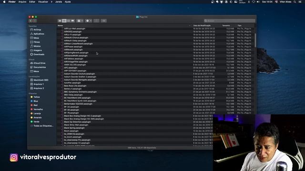The width and height of the screenshot is (305, 171).
Task: Open the Arquivo menu
Action: click(x=22, y=2)
